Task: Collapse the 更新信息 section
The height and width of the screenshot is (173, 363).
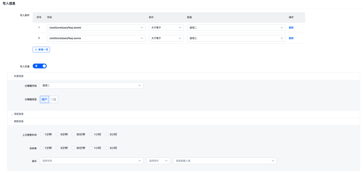Action: coord(184,121)
